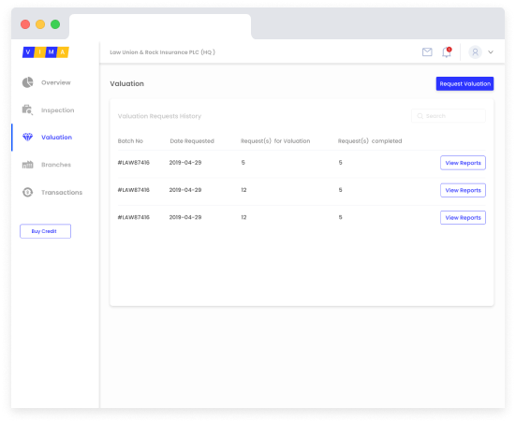Click the Valuation page heading

[127, 83]
